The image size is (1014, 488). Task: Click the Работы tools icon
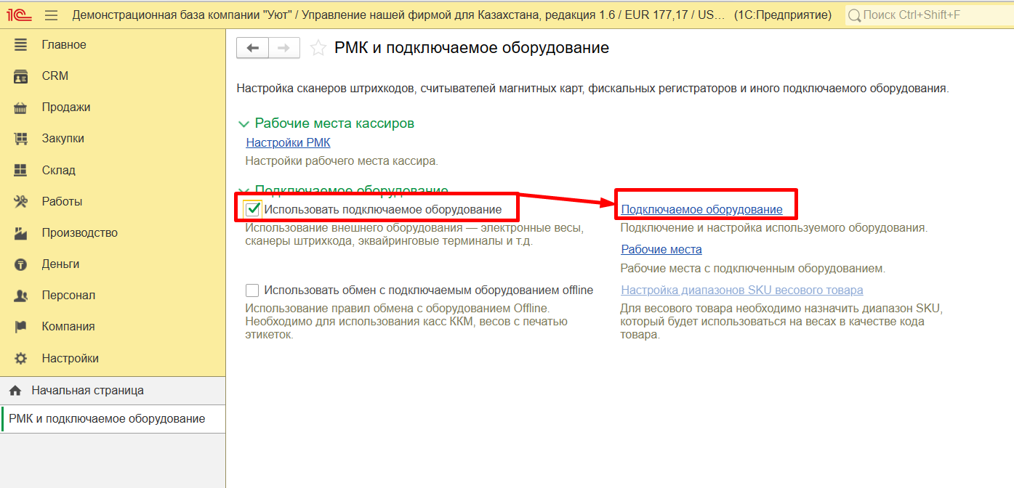(x=20, y=202)
